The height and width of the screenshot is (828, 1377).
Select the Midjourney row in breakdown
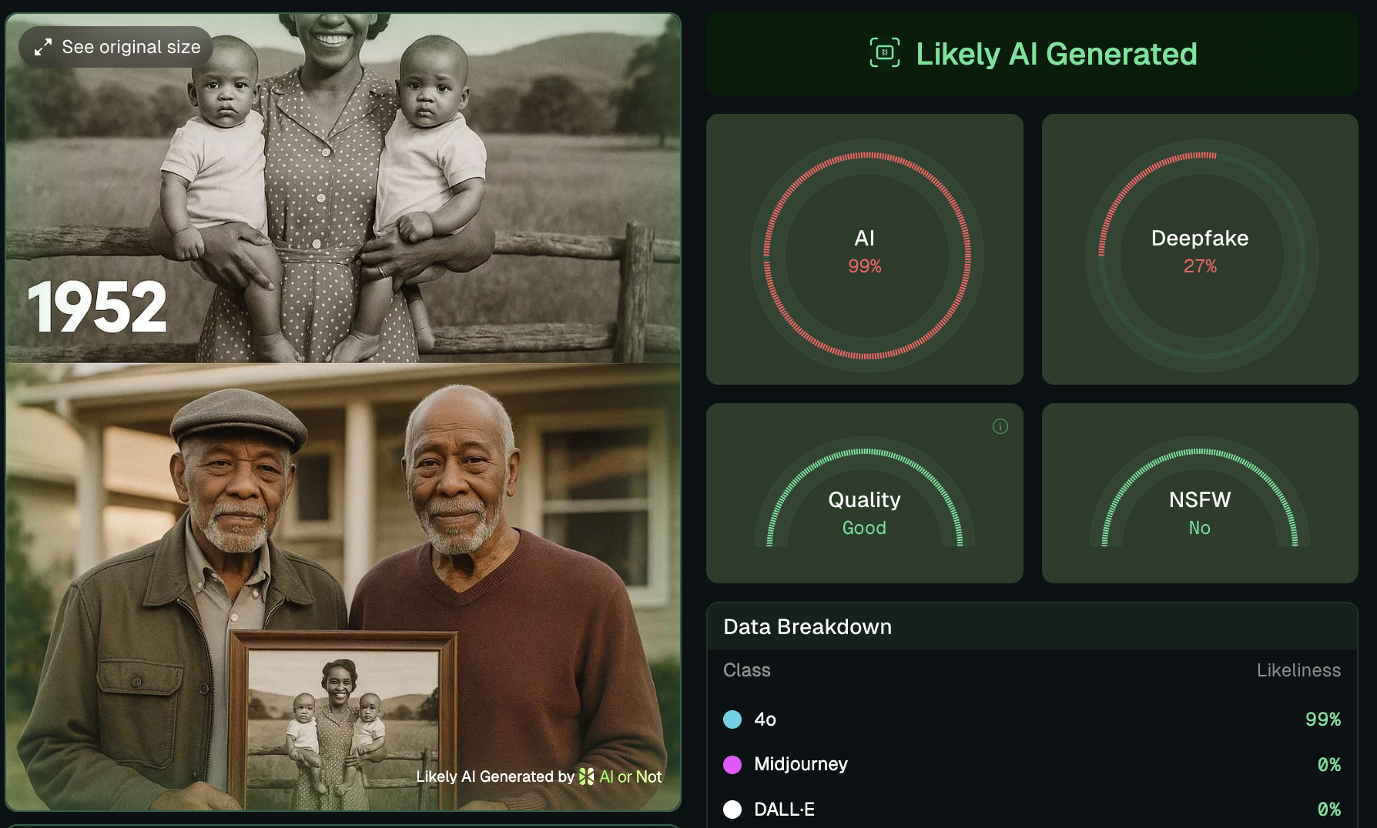coord(1032,764)
